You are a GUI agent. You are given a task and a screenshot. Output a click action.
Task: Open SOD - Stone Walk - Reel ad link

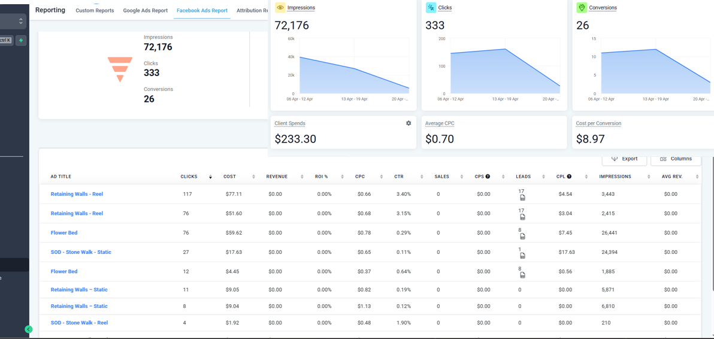(79, 323)
